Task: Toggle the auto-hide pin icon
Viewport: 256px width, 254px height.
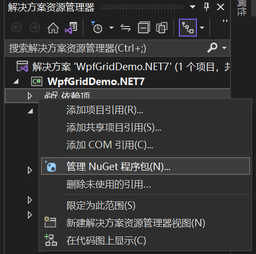Action: tap(207, 7)
